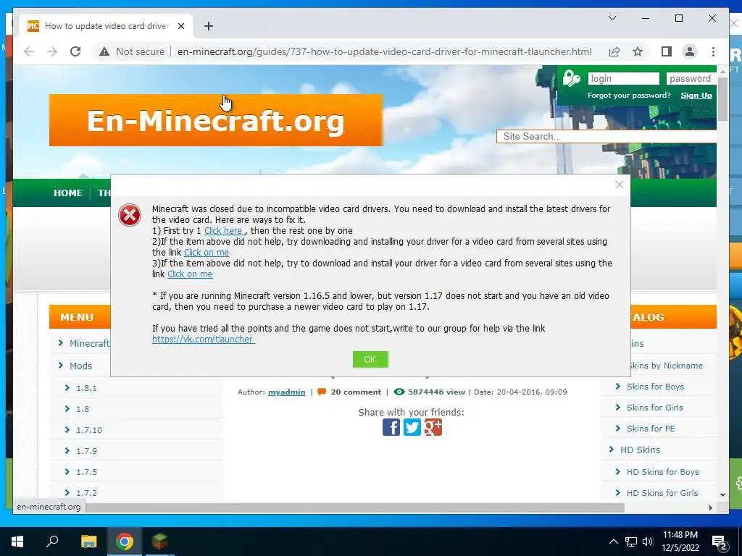Click the Minecraft launcher taskbar icon
Viewport: 742px width, 556px height.
[160, 542]
